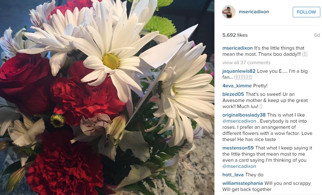
Task: Open msericadixon username in post header
Action: pos(254,12)
